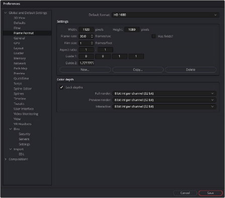This screenshot has width=225, height=198.
Task: Click the Delete format button
Action: pyautogui.click(x=191, y=70)
